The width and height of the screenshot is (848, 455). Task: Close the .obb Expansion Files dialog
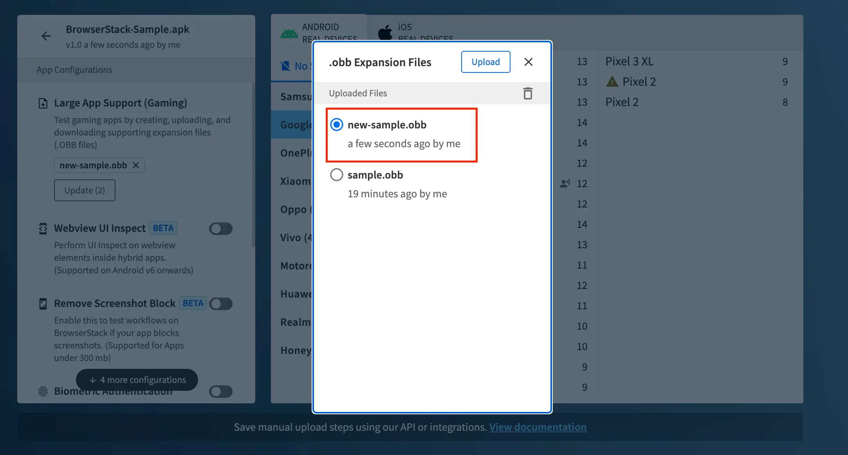tap(528, 62)
